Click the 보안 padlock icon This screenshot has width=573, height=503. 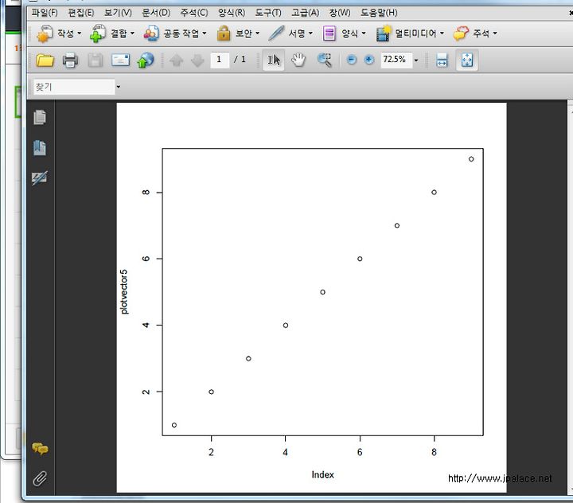pos(224,33)
